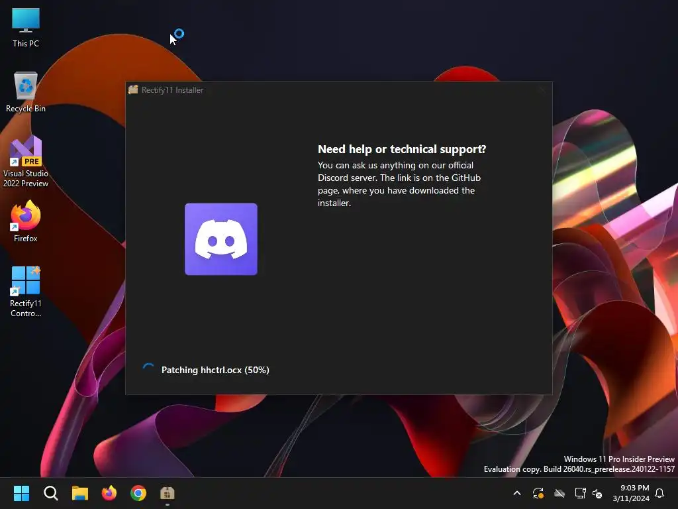Click the 'Need help or technical support?' heading
Viewport: 678px width, 509px height.
click(x=402, y=149)
